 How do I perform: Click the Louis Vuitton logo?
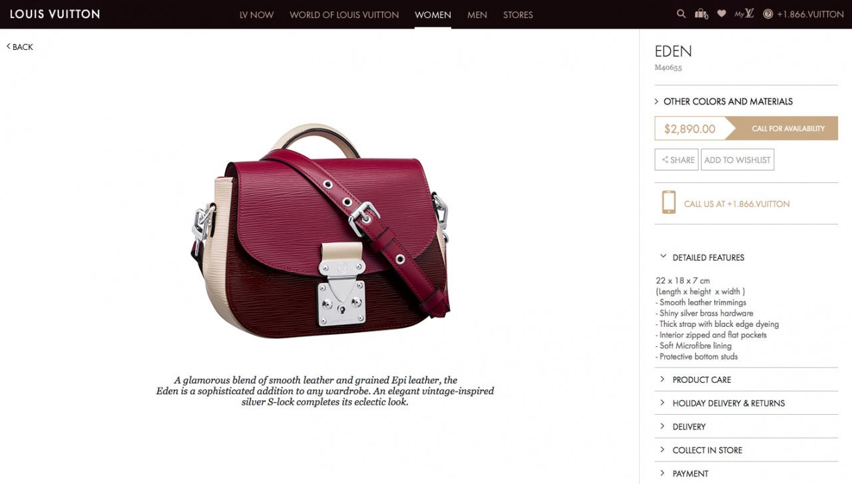click(x=55, y=14)
